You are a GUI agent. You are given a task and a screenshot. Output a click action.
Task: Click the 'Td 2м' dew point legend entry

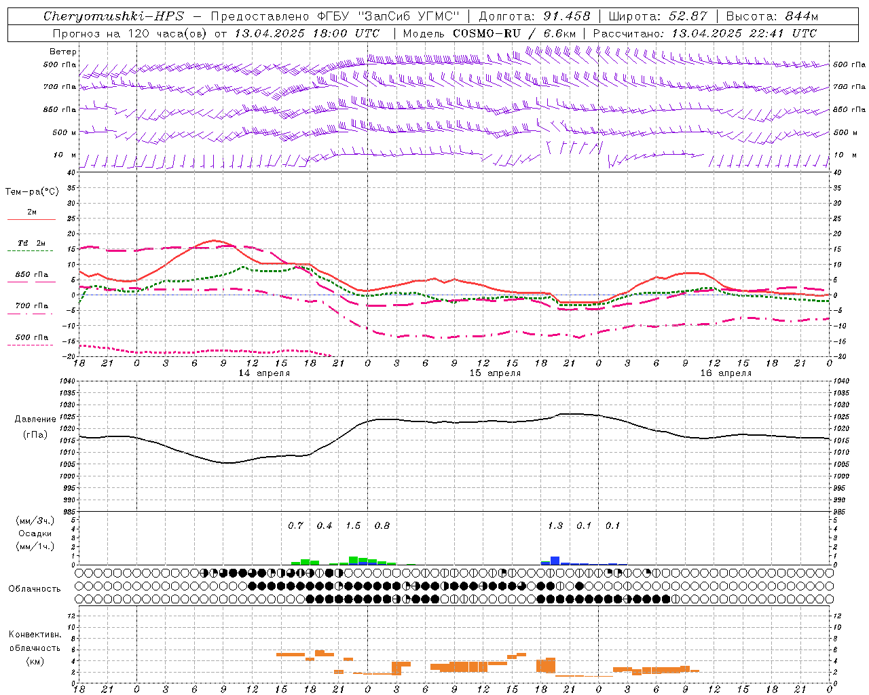32,243
